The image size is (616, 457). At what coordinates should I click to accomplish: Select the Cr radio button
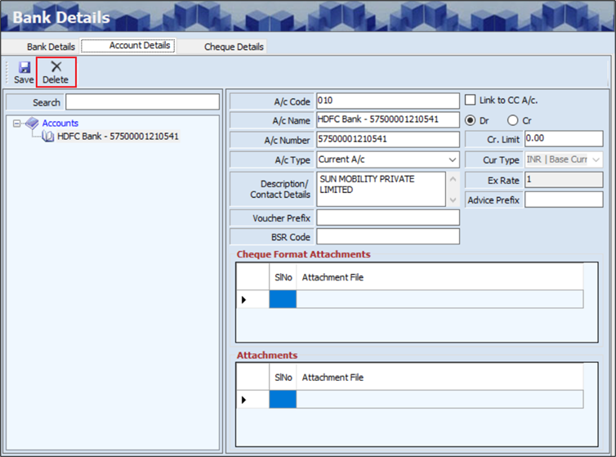tap(512, 120)
